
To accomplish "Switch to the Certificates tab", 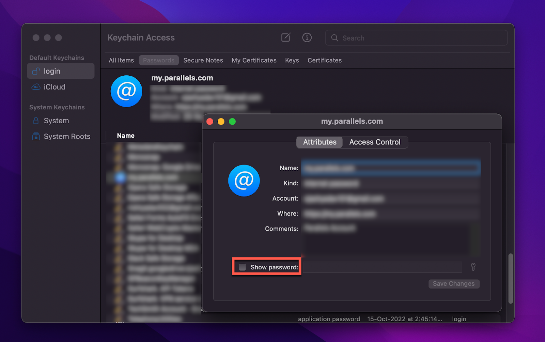I will (325, 60).
